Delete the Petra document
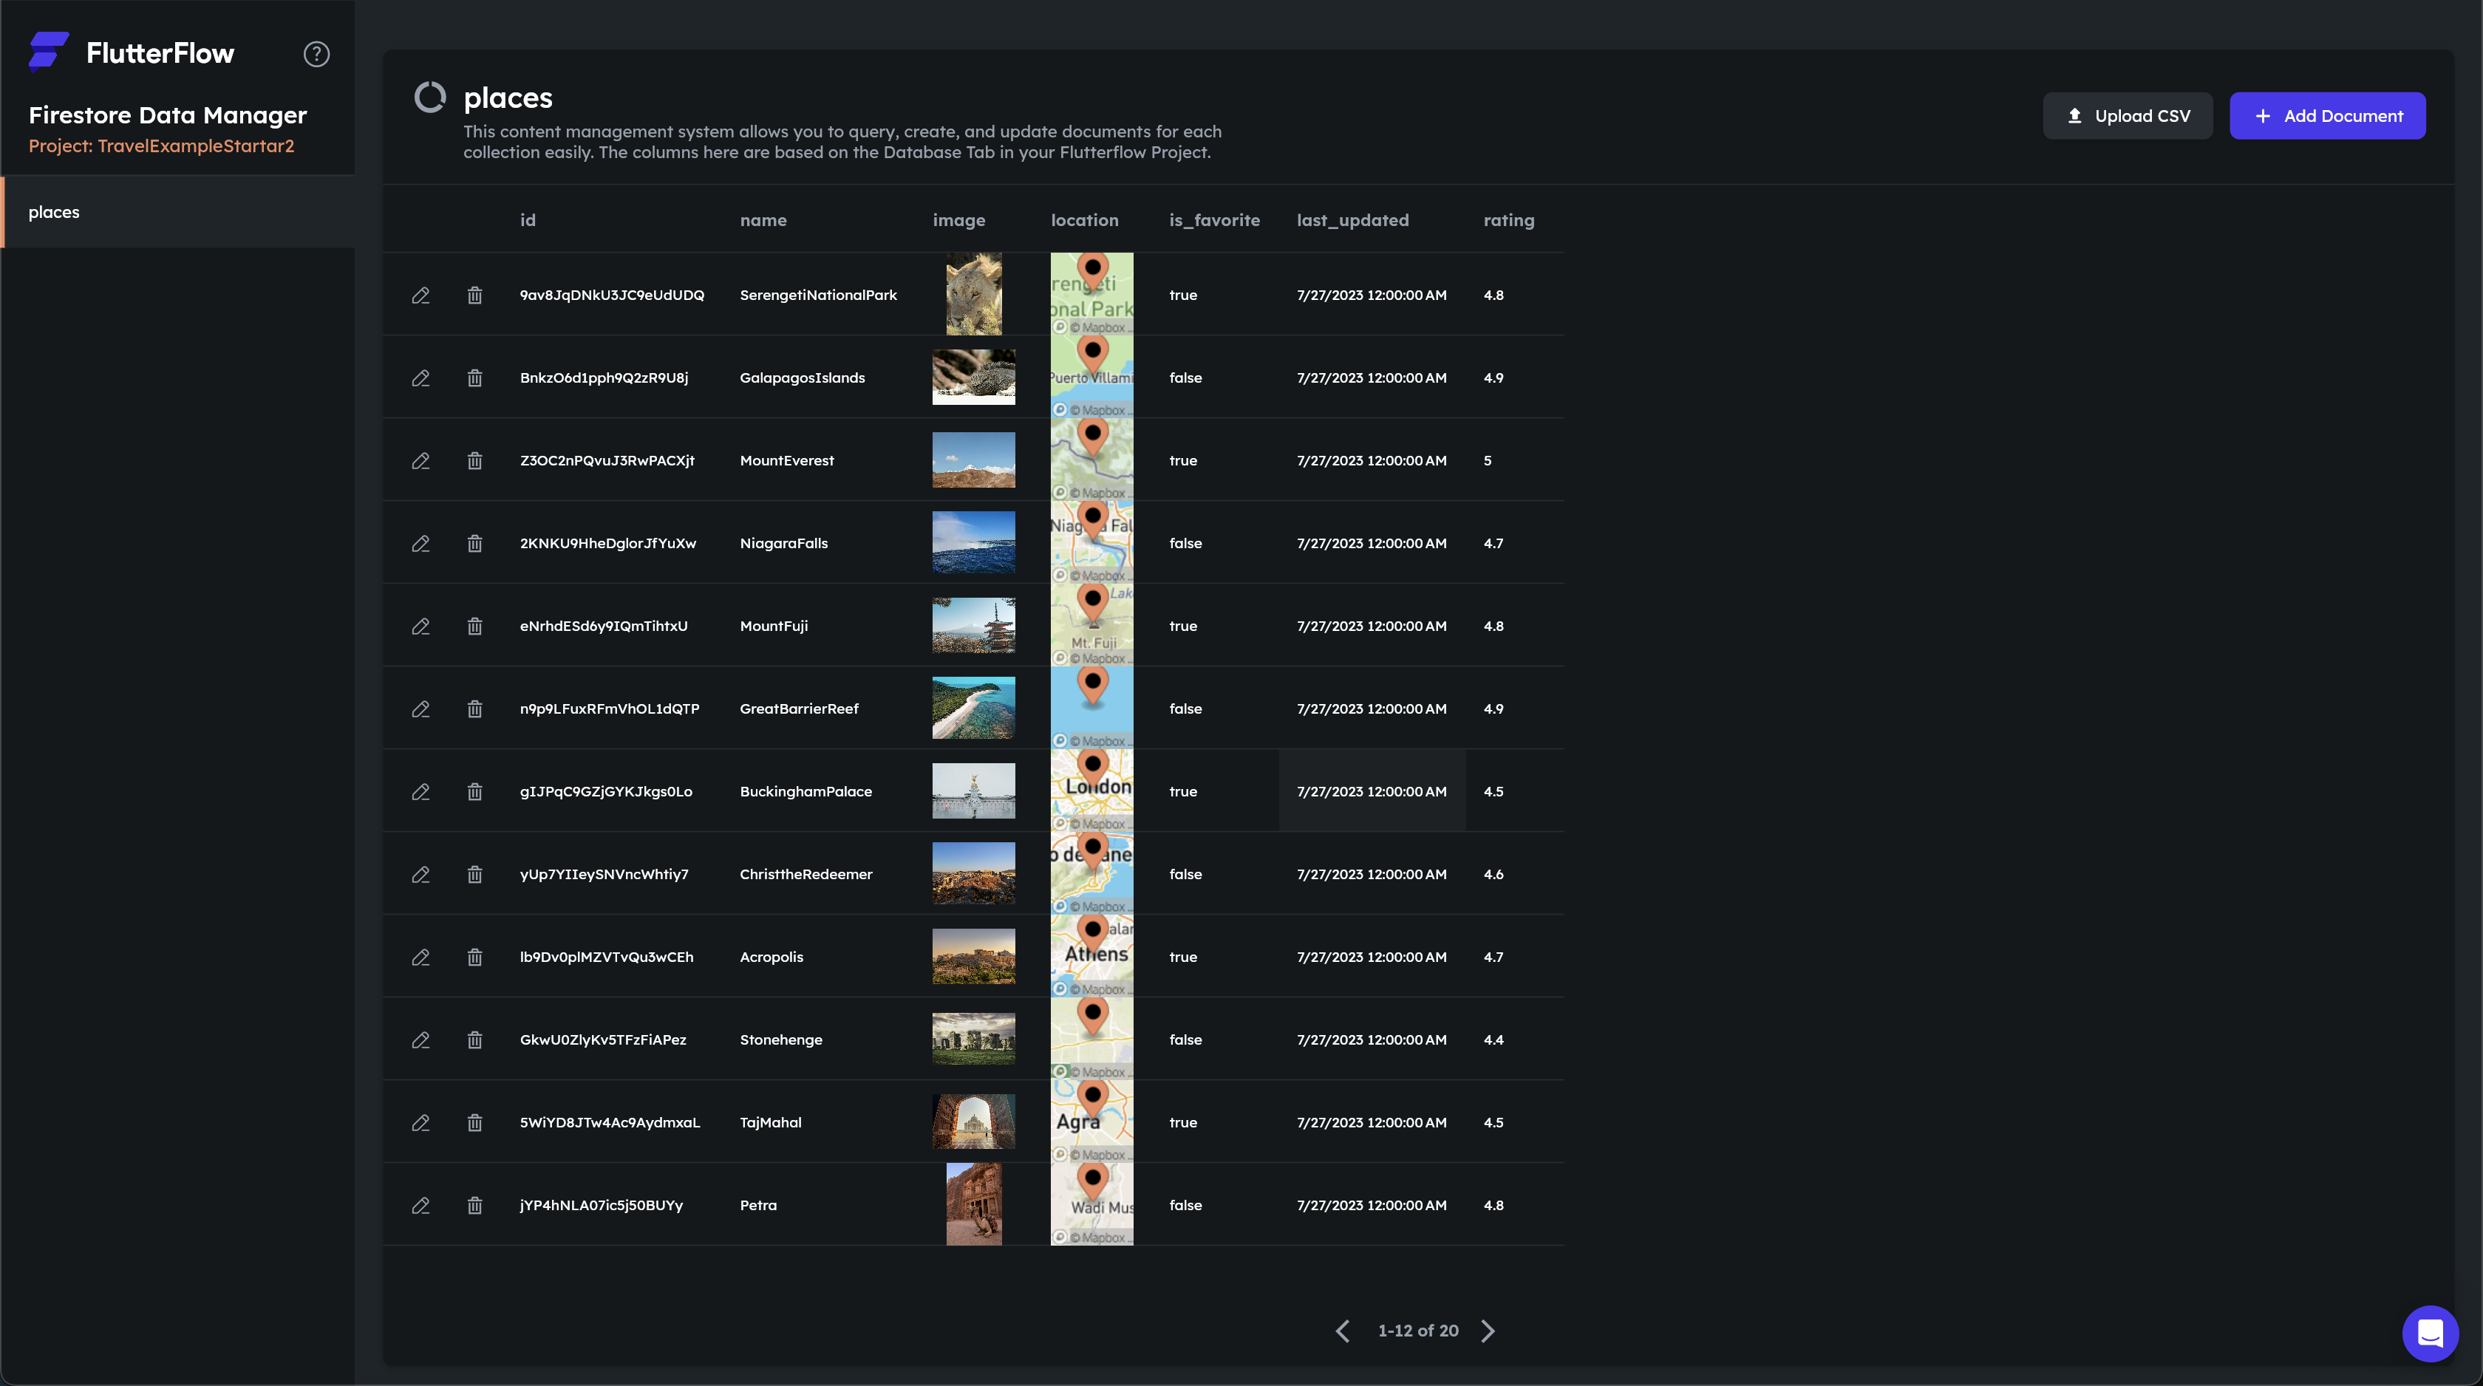Screen dimensions: 2483x1386 click(x=474, y=1206)
